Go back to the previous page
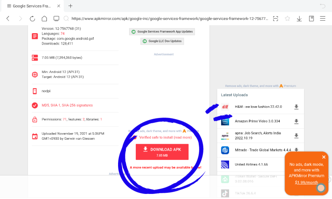This screenshot has width=332, height=199. pos(8,18)
